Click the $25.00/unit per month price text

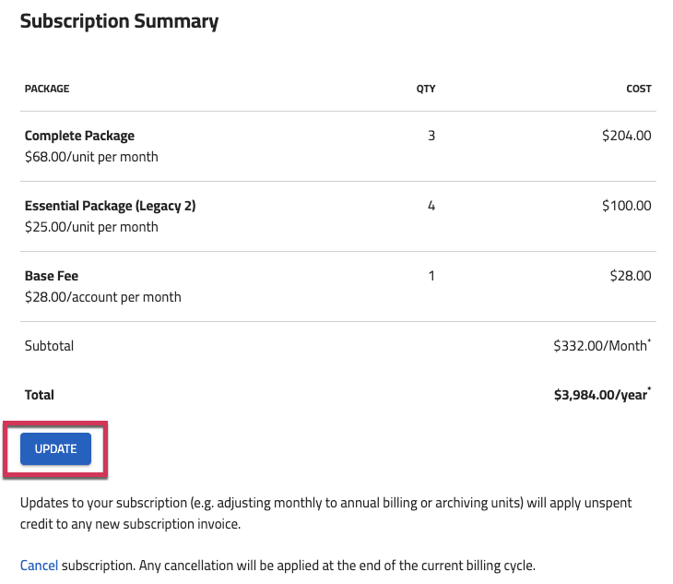(x=91, y=227)
